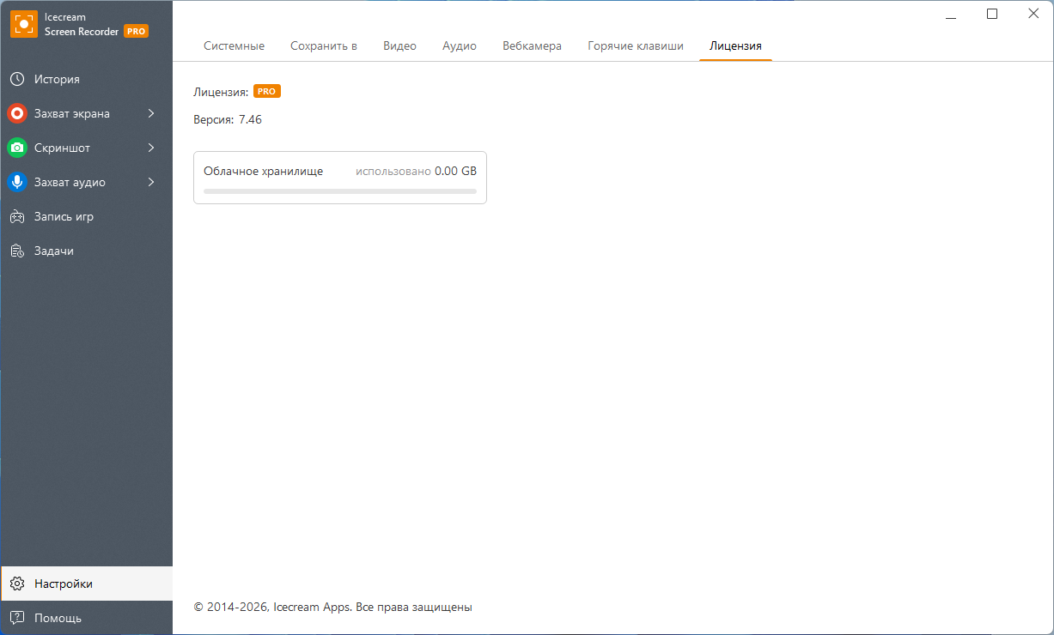Click the blue microphone audio capture icon
The image size is (1054, 635).
17,182
